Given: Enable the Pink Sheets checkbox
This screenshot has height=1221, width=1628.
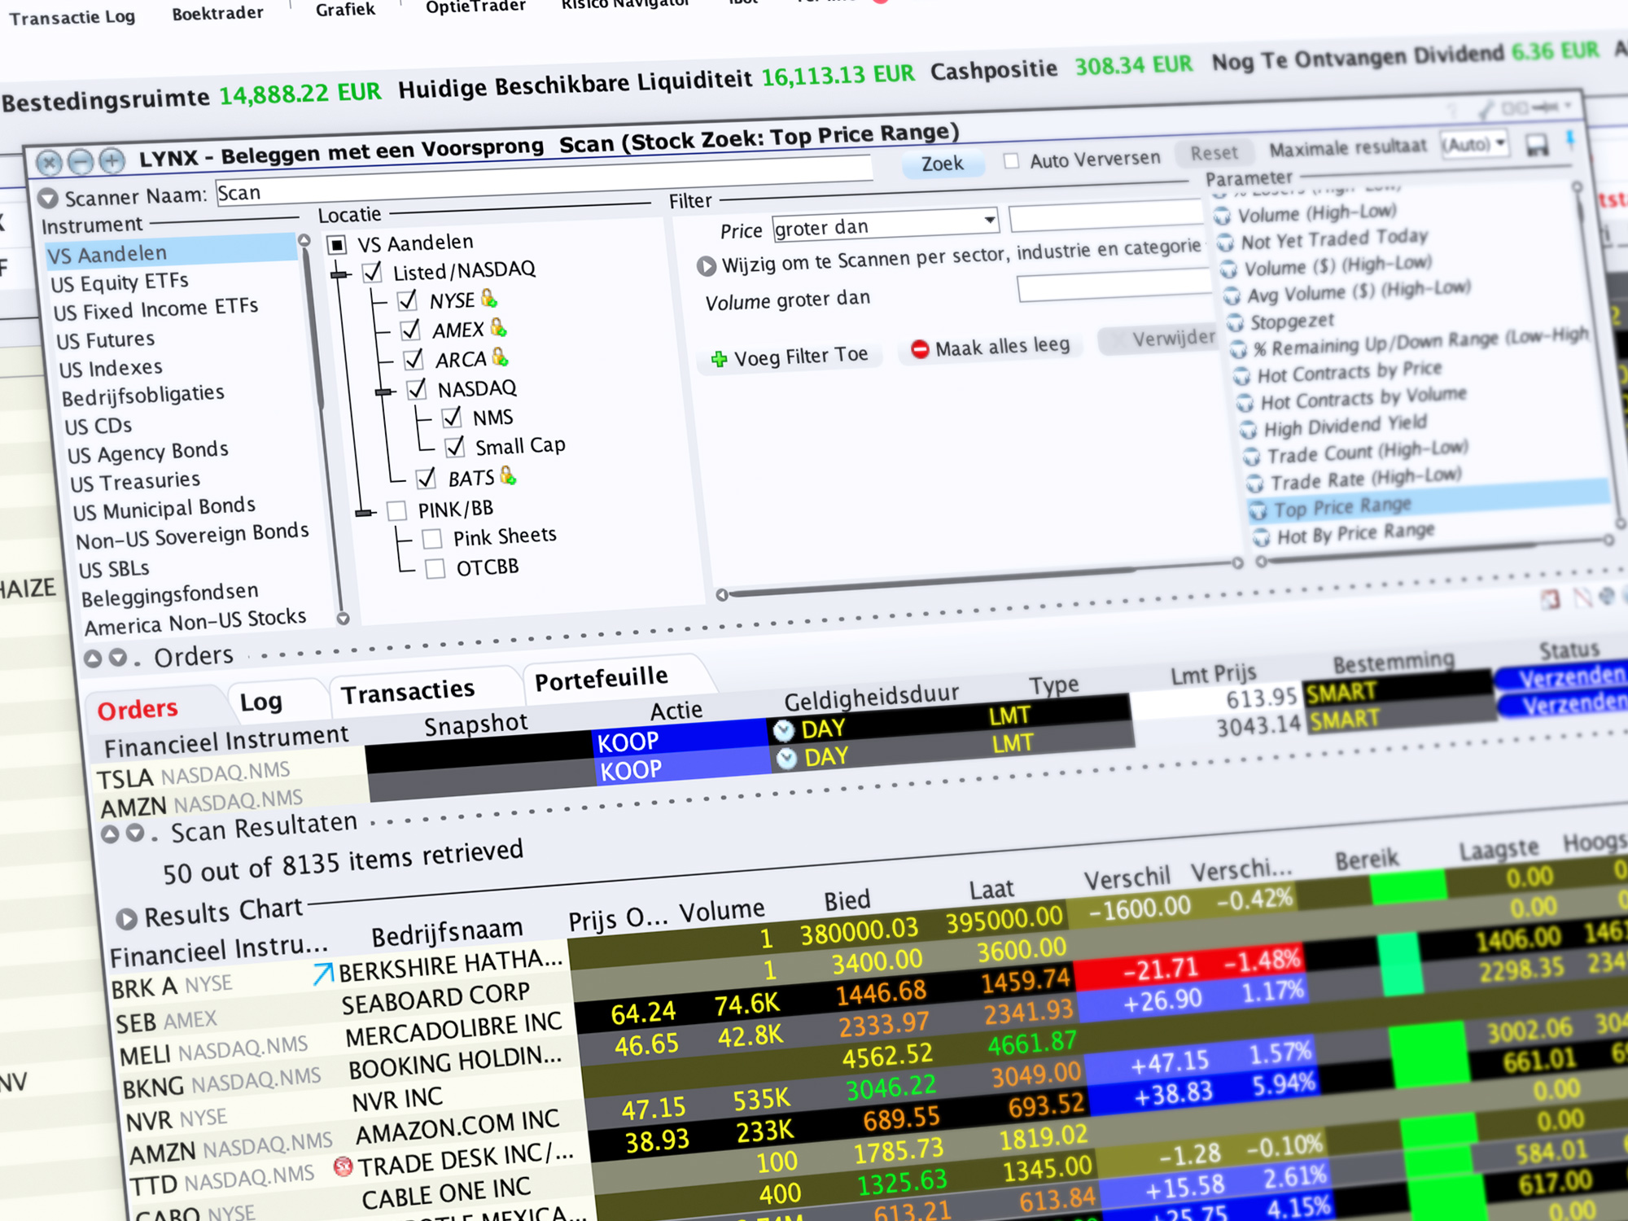Looking at the screenshot, I should click(x=432, y=539).
